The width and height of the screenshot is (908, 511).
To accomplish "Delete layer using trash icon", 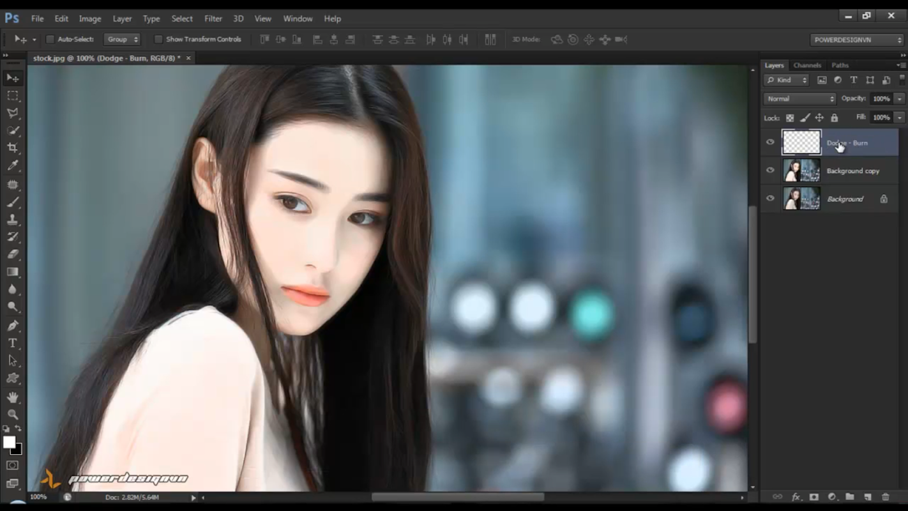I will click(885, 497).
